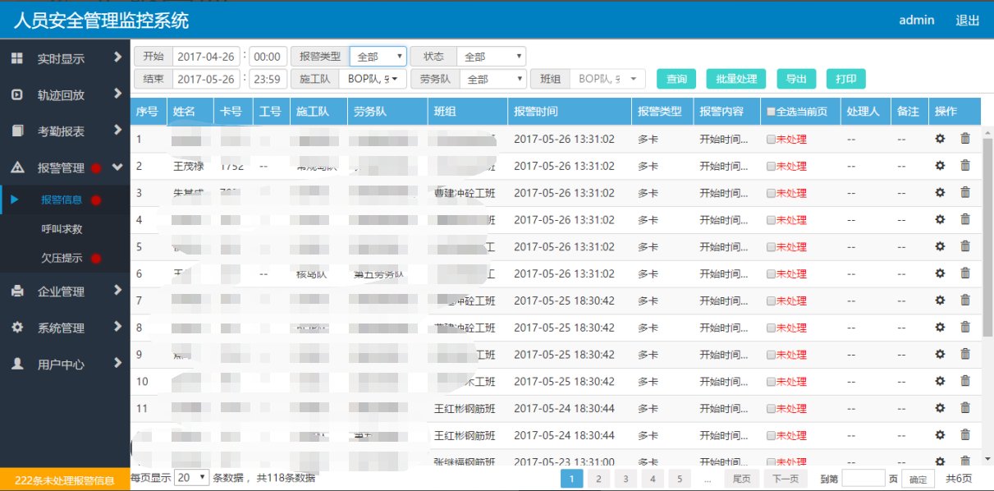Open the 状态 dropdown

click(491, 57)
